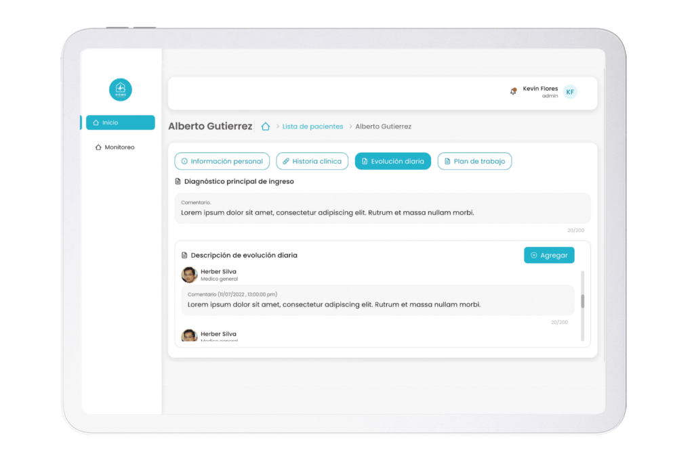Image resolution: width=694 pixels, height=462 pixels.
Task: Click the Monitoreo house icon in sidebar
Action: (x=98, y=147)
